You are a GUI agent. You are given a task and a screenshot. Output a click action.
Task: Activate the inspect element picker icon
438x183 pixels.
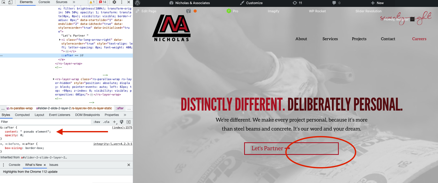click(4, 2)
